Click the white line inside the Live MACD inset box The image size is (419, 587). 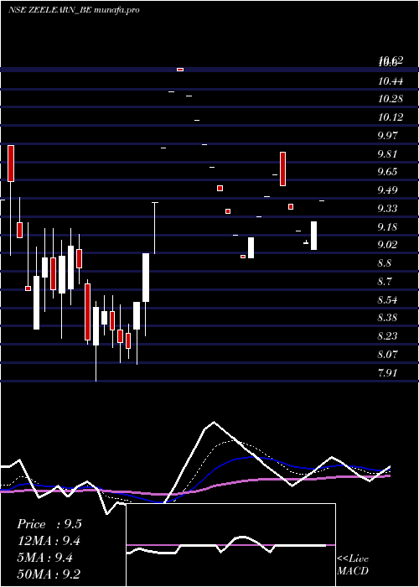pyautogui.click(x=226, y=545)
